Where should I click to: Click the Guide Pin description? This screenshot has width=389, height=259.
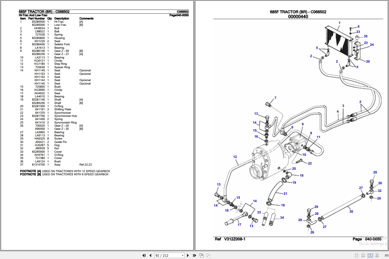(x=60, y=142)
